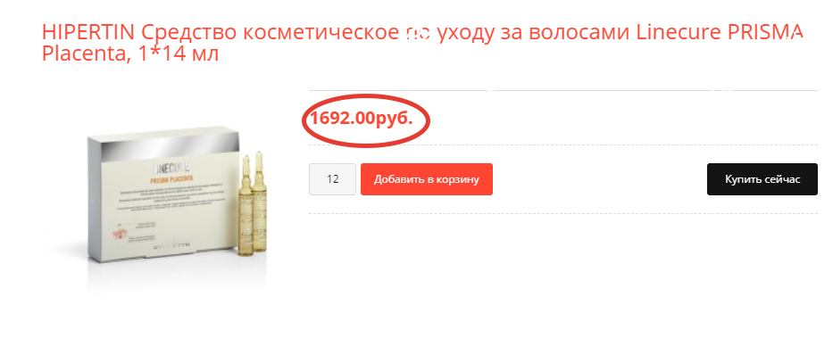Click 'Linecure PRISMA' in the heading
Screen dimensions: 833x363
click(x=720, y=33)
